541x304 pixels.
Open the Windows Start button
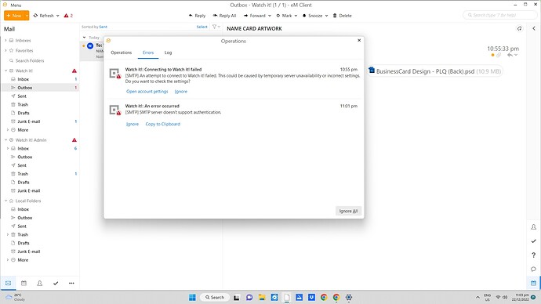[192, 297]
